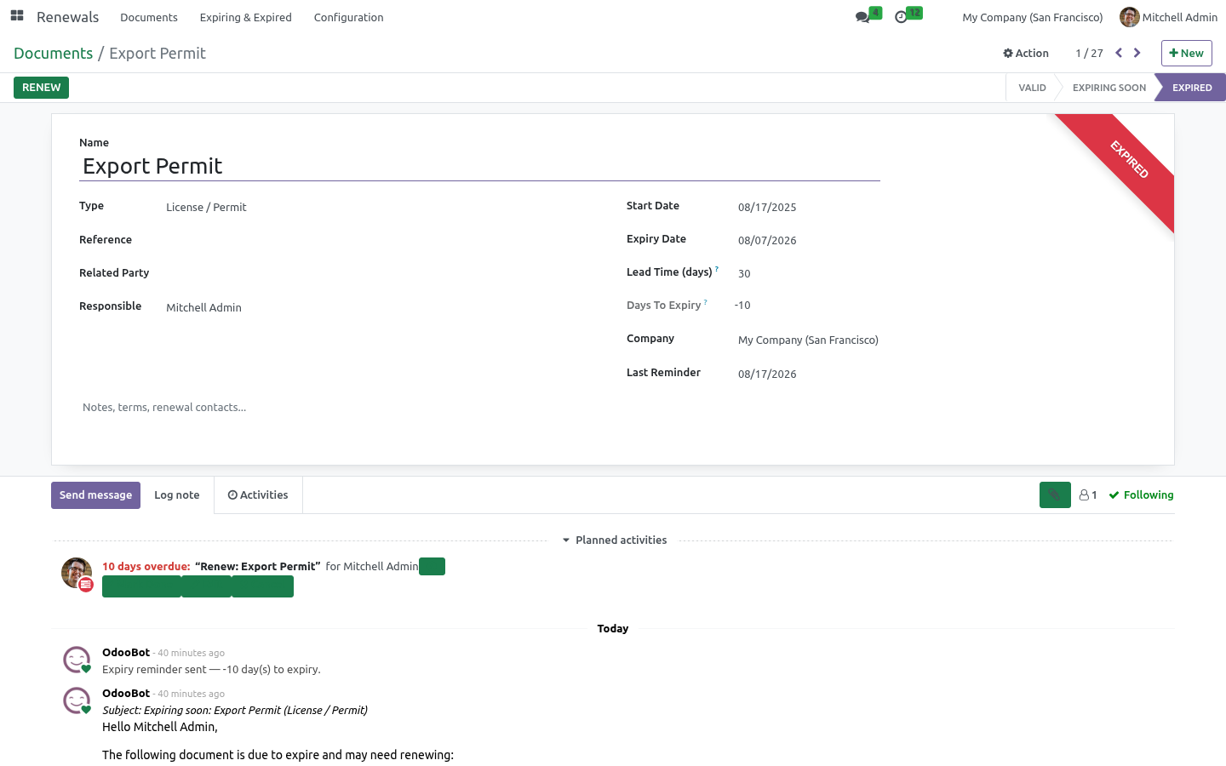Open the conversations chat bubble icon

[x=863, y=17]
